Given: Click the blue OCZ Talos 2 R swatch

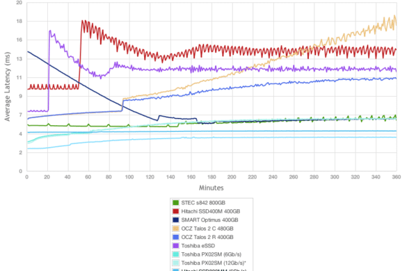Looking at the screenshot, I should [x=176, y=237].
